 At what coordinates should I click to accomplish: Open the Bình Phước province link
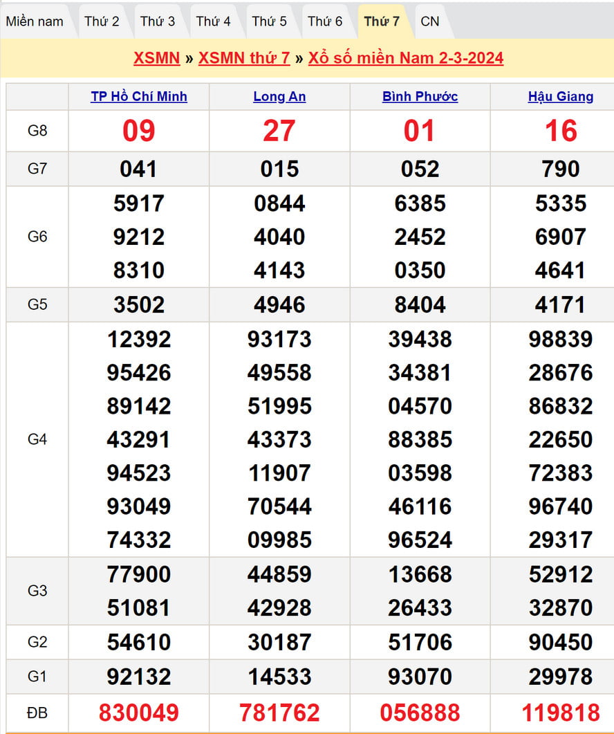(420, 97)
